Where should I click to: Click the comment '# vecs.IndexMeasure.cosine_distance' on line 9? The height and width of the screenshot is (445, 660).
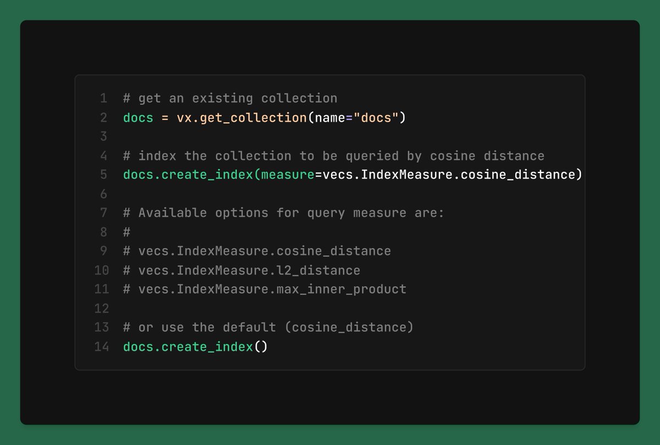click(257, 251)
